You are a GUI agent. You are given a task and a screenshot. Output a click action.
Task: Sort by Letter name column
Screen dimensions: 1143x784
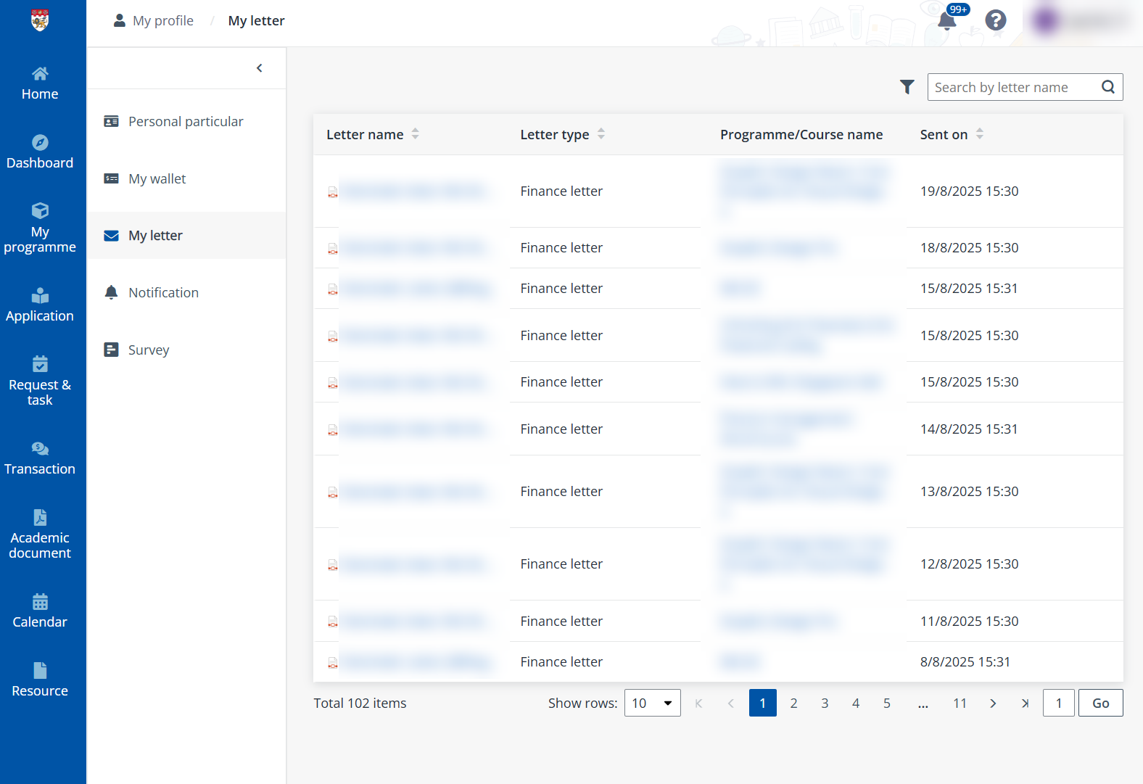click(x=415, y=134)
